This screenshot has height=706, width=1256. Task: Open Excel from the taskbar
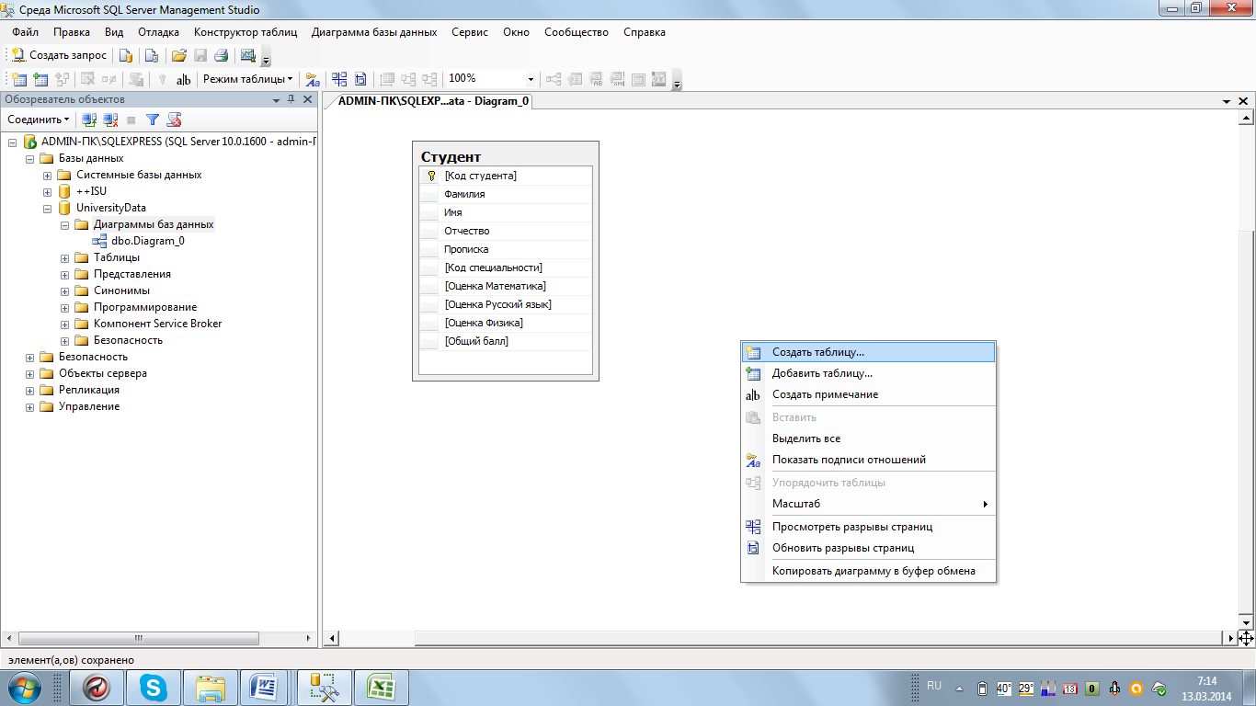382,688
